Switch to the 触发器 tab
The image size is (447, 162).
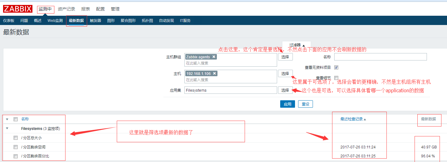tap(95, 21)
